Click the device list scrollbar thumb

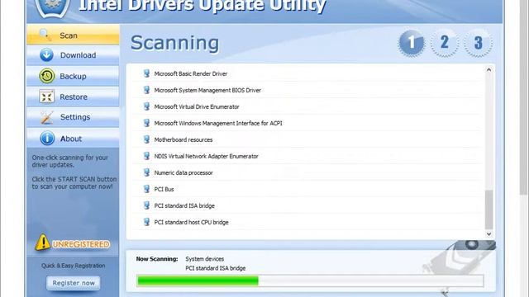pos(488,210)
